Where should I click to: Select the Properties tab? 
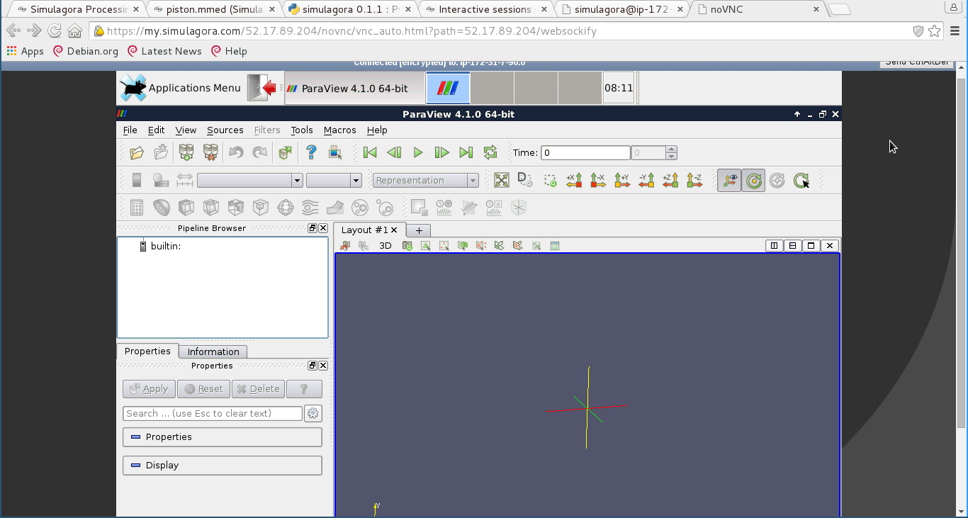coord(147,351)
